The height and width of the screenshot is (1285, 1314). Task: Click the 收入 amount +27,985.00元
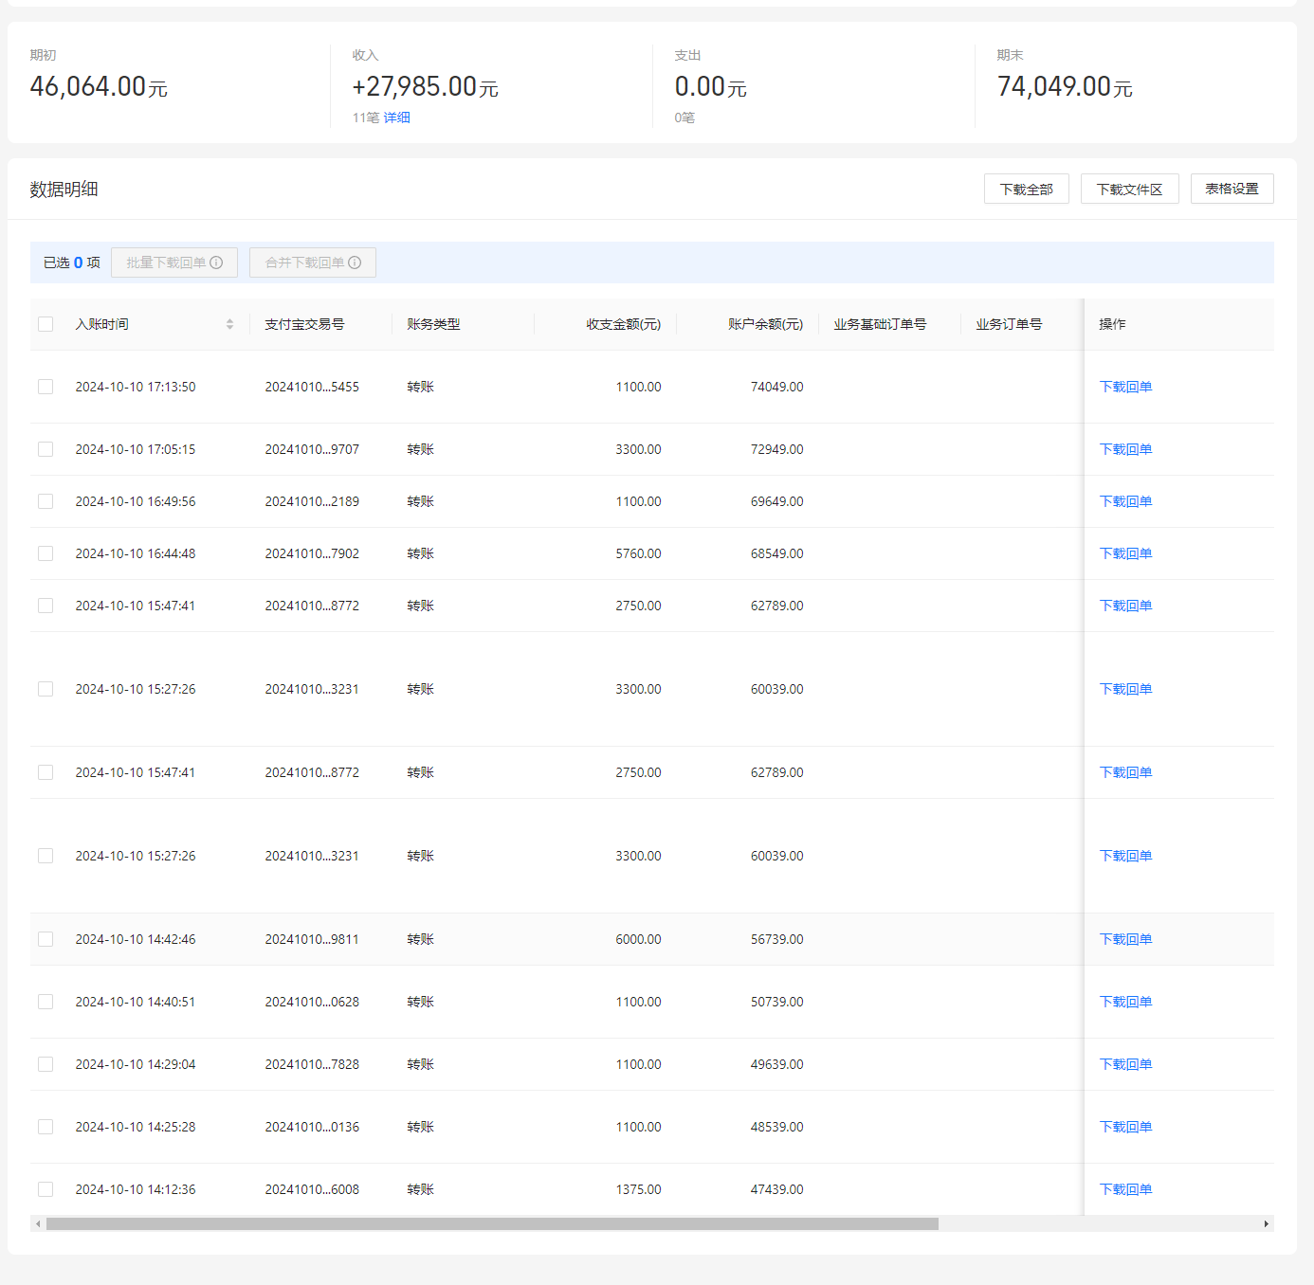coord(425,86)
